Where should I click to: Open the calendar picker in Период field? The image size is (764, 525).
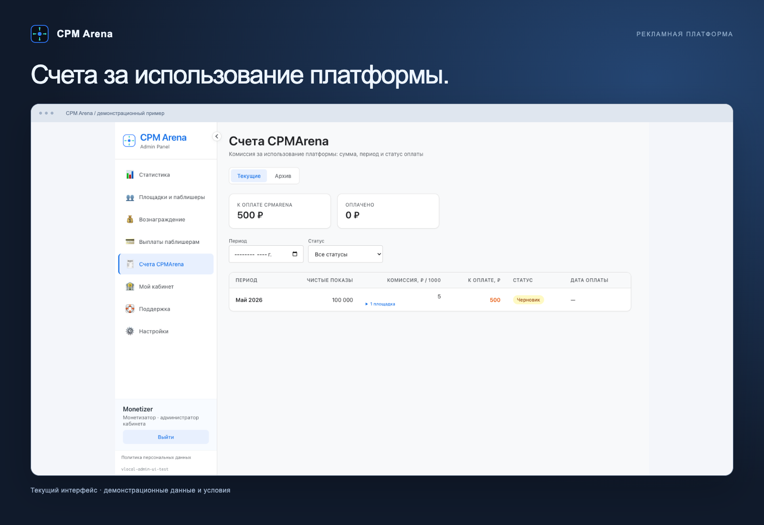click(x=295, y=254)
